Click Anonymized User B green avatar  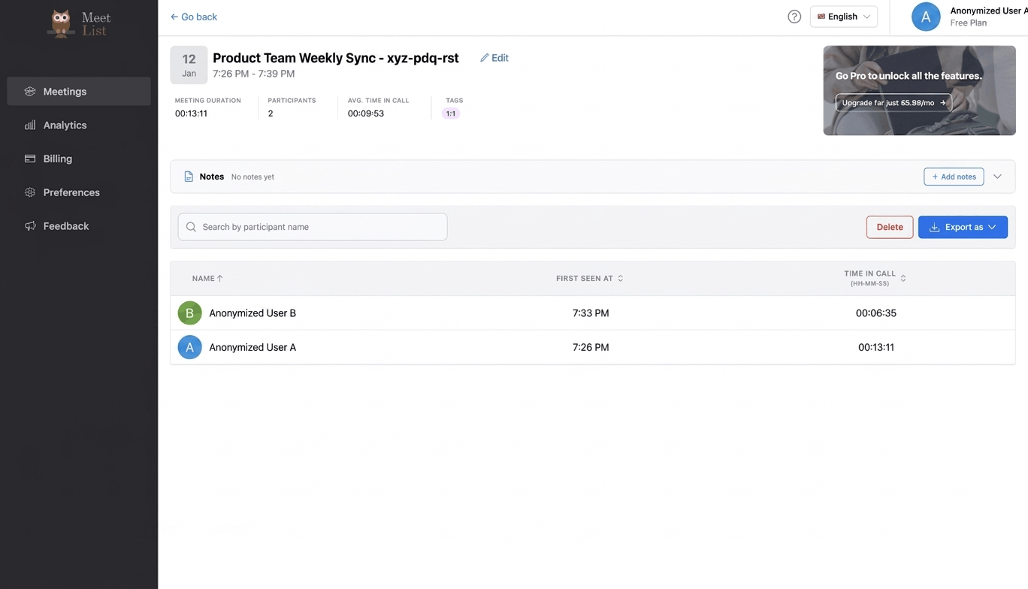189,313
